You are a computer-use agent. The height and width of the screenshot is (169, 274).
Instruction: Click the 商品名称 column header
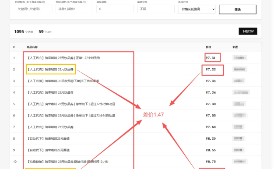pyautogui.click(x=32, y=47)
